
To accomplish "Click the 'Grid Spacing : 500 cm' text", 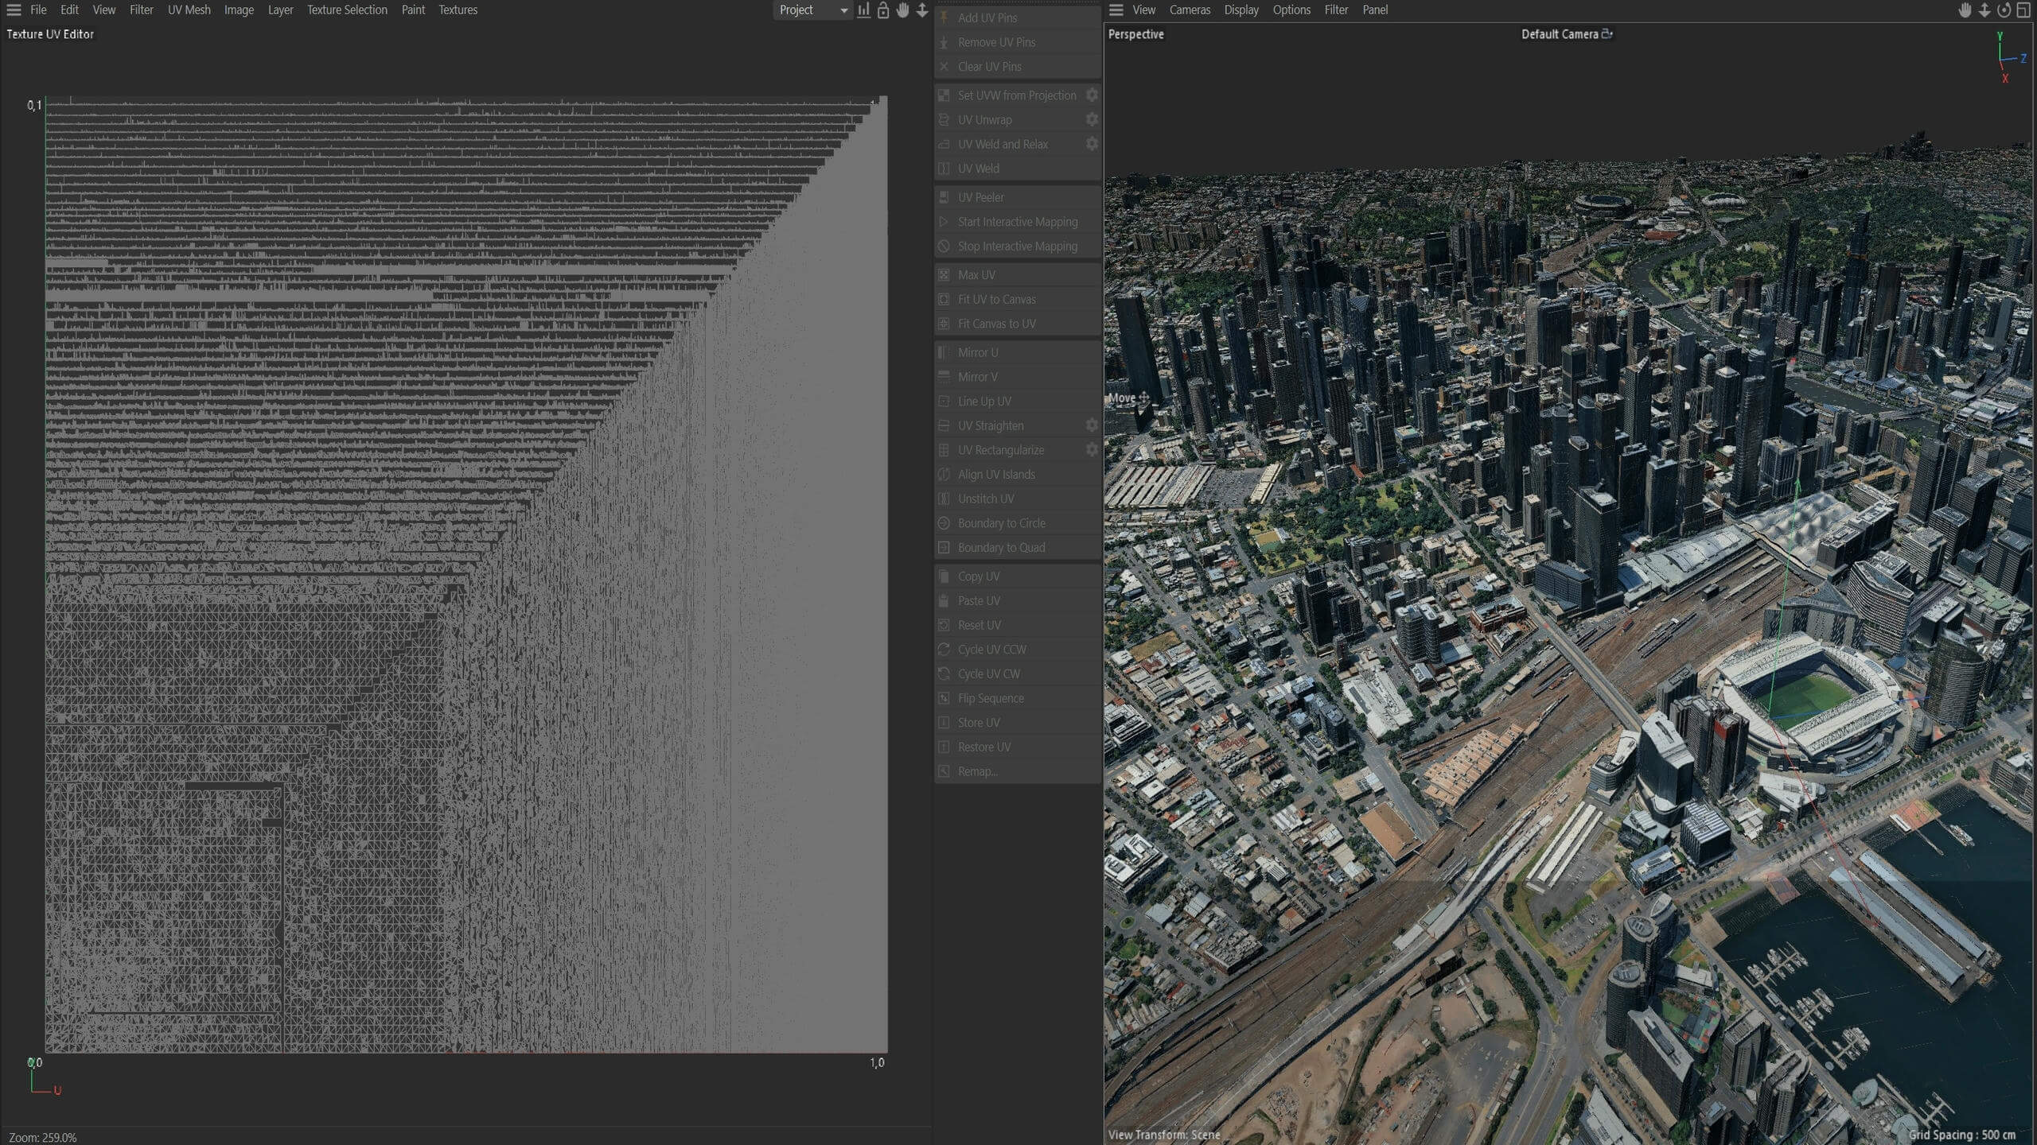I will pyautogui.click(x=1961, y=1135).
